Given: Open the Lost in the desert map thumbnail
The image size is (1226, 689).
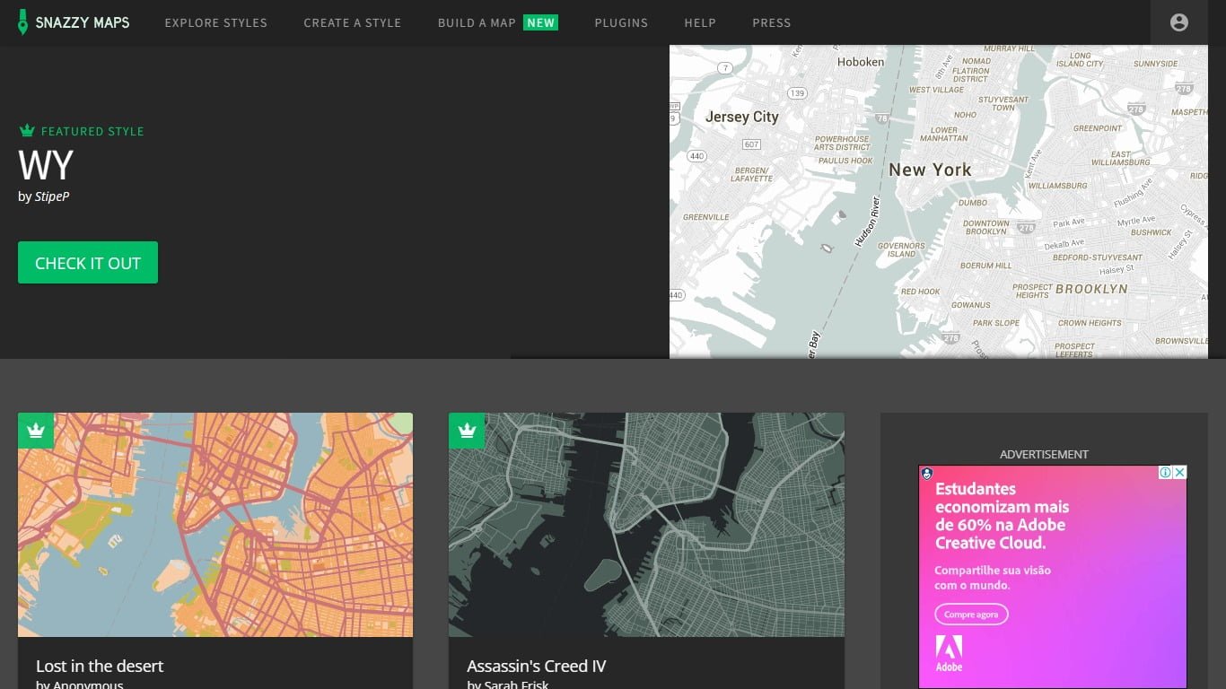Looking at the screenshot, I should pyautogui.click(x=215, y=525).
